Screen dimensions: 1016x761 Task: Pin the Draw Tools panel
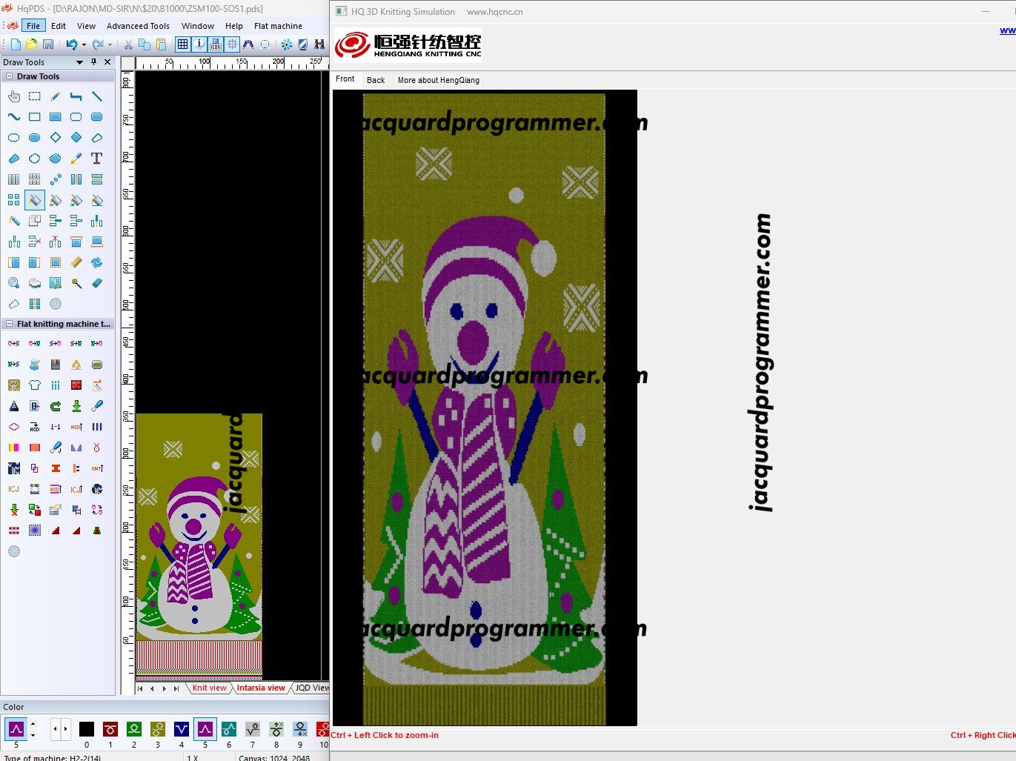click(x=93, y=62)
